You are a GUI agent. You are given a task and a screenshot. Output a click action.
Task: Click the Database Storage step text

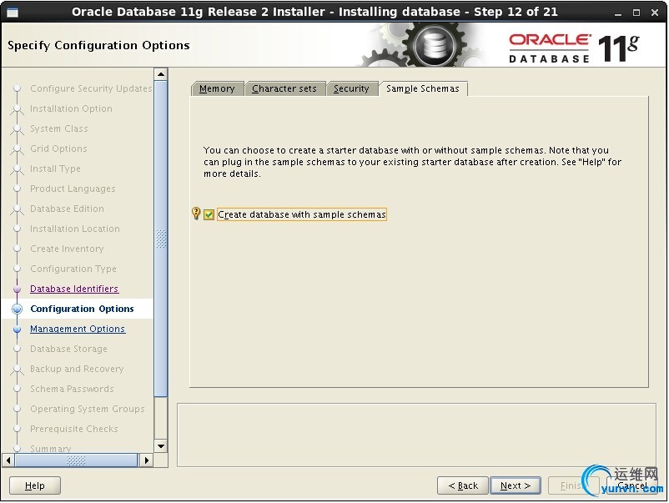68,349
